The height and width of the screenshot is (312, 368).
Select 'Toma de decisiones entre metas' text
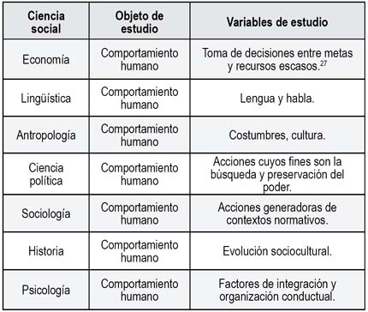277,53
